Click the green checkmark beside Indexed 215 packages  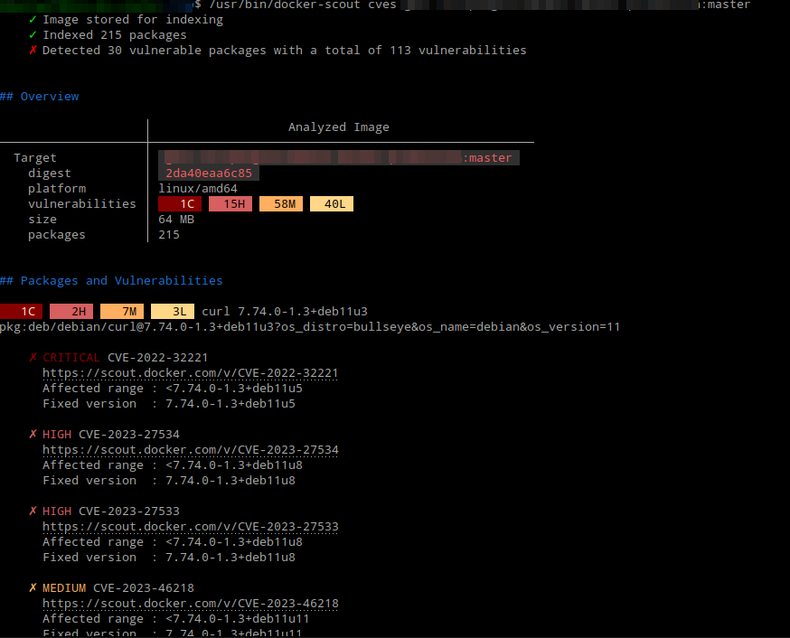30,34
